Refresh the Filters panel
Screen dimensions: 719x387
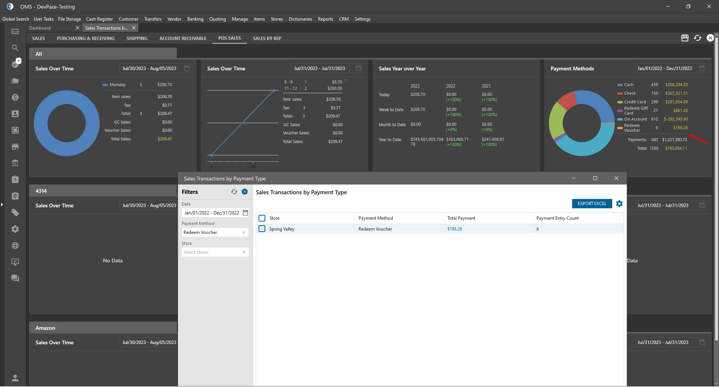click(x=234, y=192)
